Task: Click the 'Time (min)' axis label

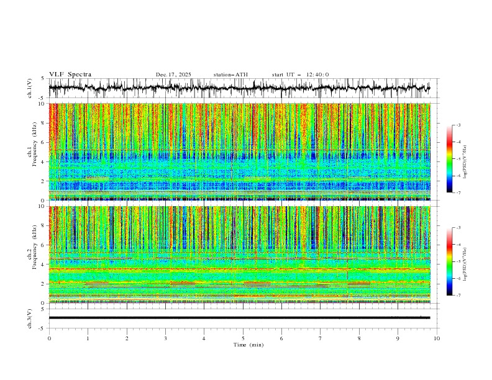Action: (x=248, y=345)
